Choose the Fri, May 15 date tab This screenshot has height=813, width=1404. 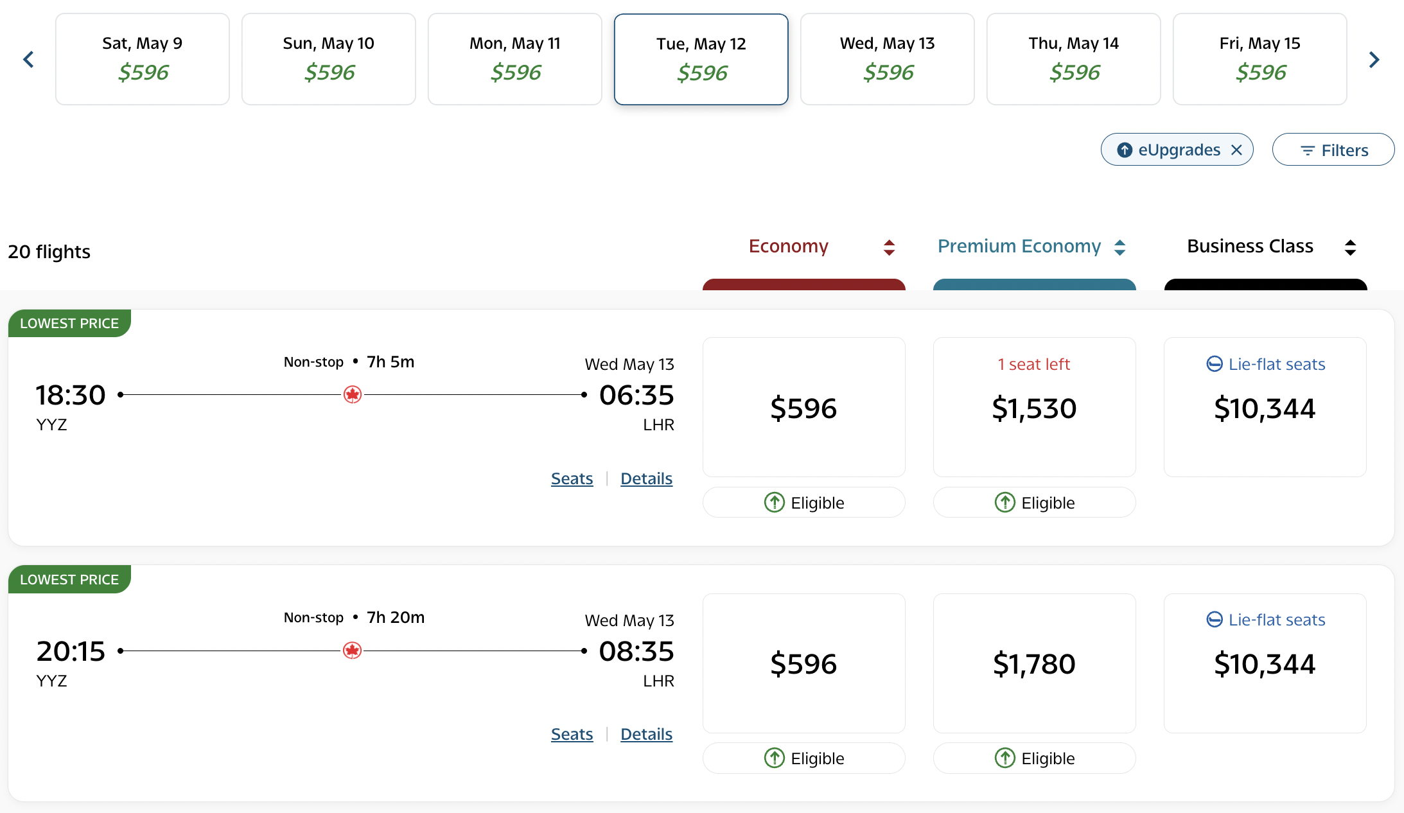(x=1259, y=59)
